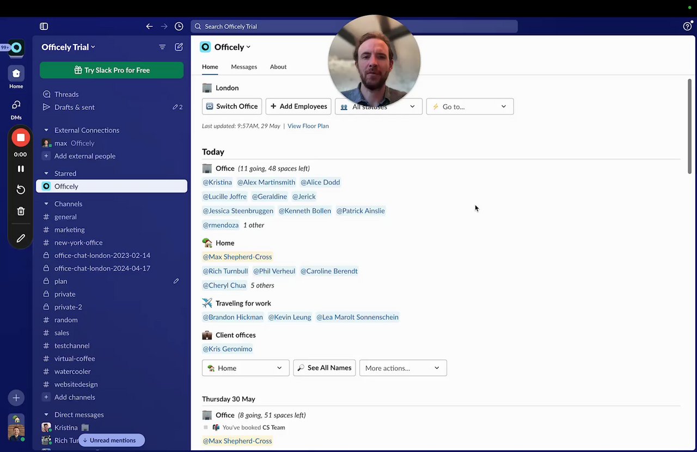Click the @Caroline Berendt mention
697x452 pixels.
click(329, 271)
